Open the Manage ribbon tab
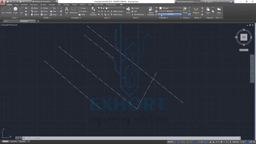The height and width of the screenshot is (144, 256). [x=66, y=5]
